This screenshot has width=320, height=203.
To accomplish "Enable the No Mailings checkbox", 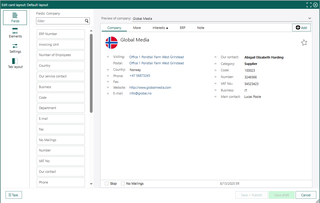I will pyautogui.click(x=123, y=183).
